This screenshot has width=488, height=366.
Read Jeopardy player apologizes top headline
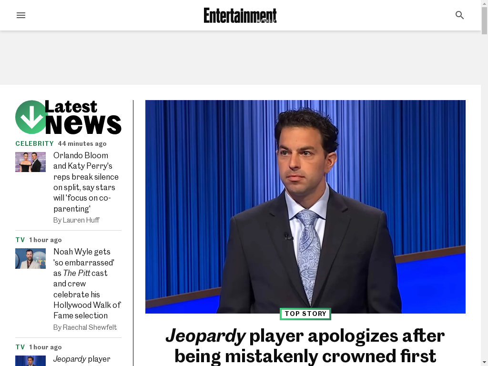pos(305,346)
